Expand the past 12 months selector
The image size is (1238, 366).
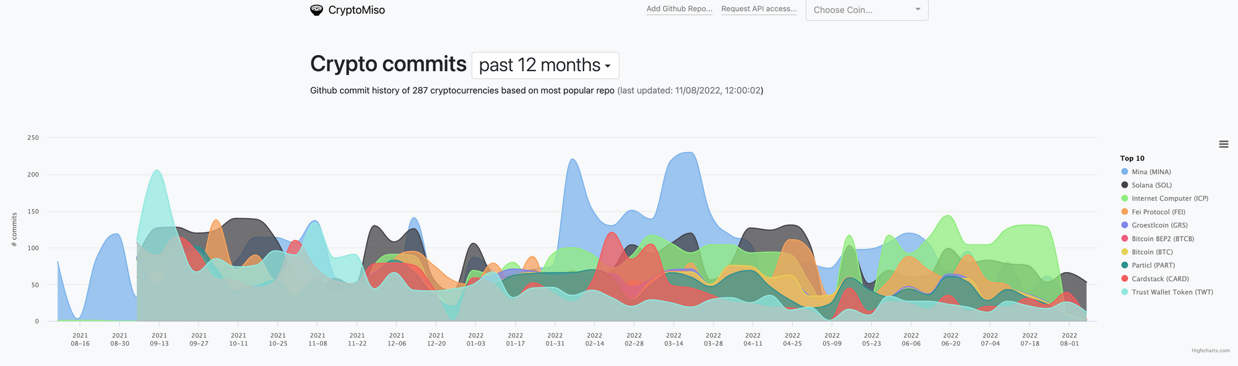pos(545,65)
